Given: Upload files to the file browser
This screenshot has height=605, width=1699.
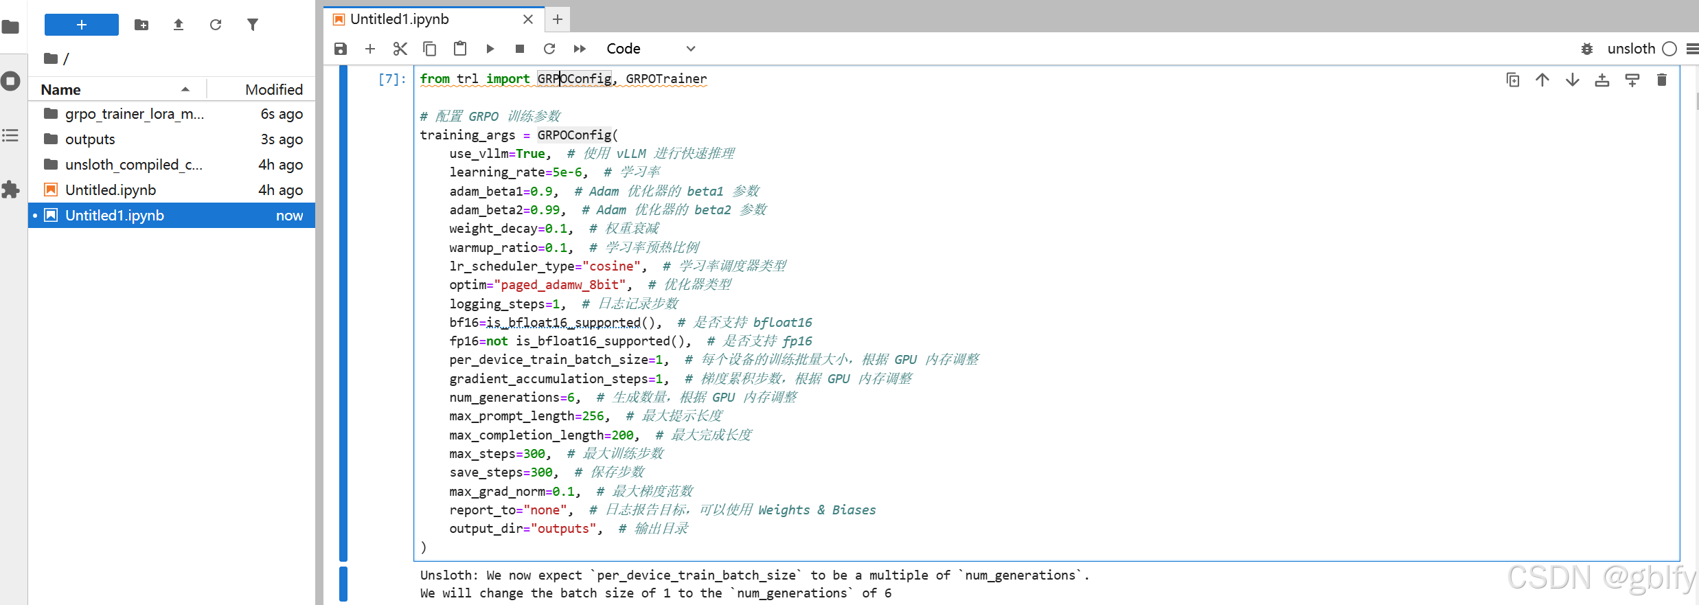Looking at the screenshot, I should pyautogui.click(x=179, y=25).
